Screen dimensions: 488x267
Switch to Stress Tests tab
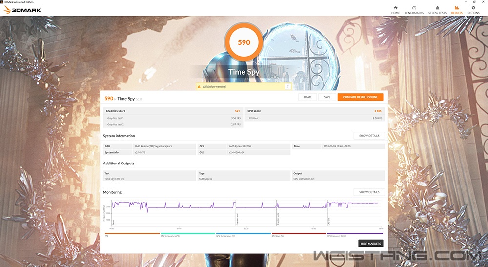tap(437, 10)
